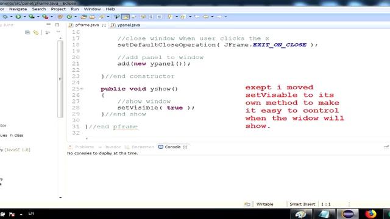Image resolution: width=390 pixels, height=219 pixels.
Task: Collapse the yshow method fold marker on line 25
Action: click(82, 89)
